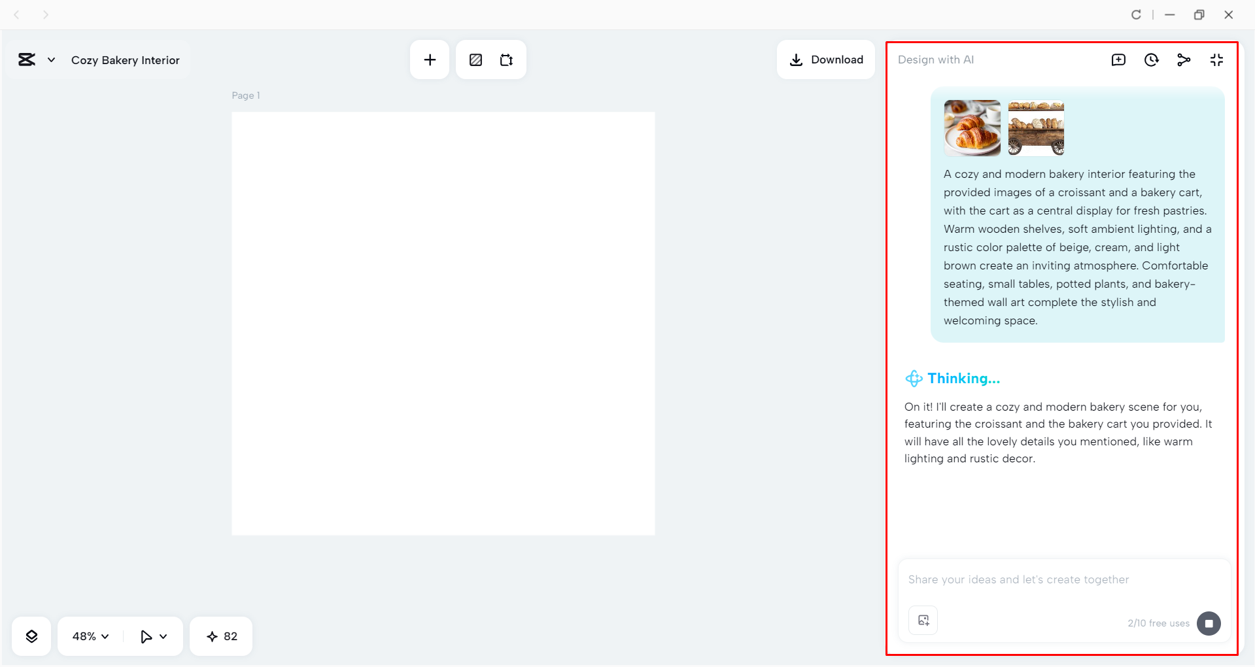
Task: Select the pointer tool icon
Action: click(146, 636)
